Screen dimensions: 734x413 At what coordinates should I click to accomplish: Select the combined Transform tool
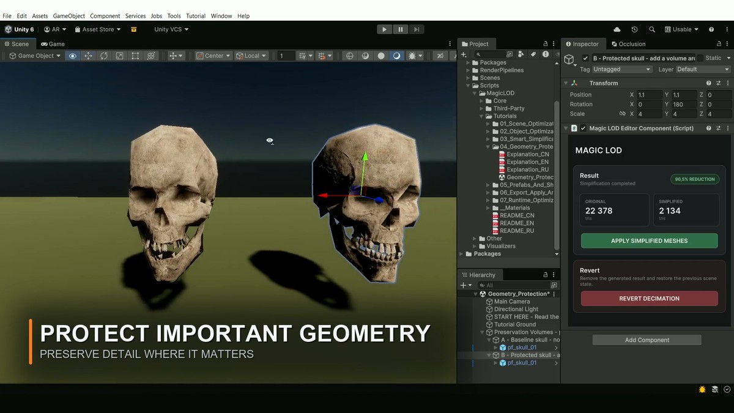[x=150, y=56]
